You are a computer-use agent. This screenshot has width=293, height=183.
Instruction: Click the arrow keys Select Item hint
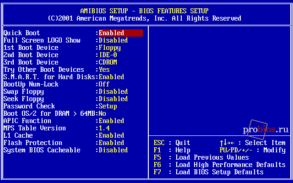(253, 143)
